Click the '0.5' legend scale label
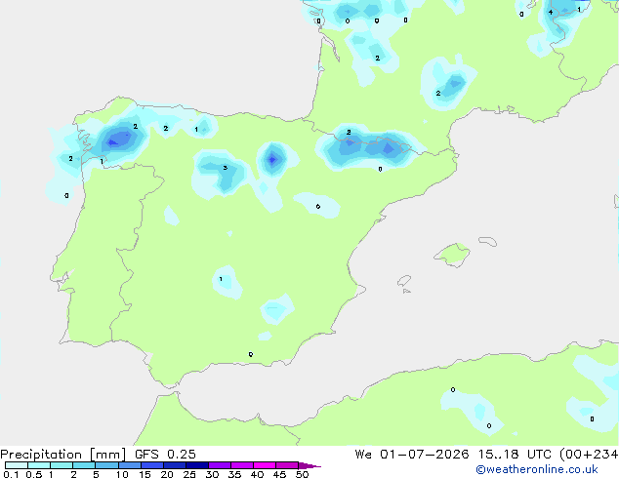Image resolution: width=619 pixels, height=478 pixels. 33,474
